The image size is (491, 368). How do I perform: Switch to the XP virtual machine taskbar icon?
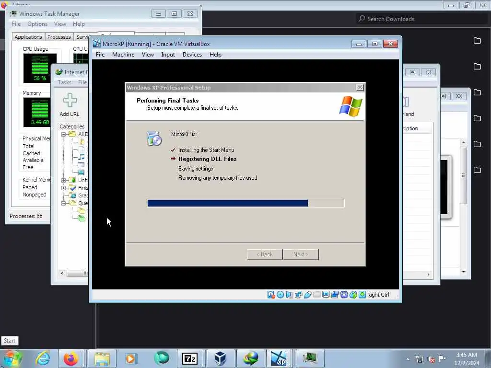(x=279, y=358)
